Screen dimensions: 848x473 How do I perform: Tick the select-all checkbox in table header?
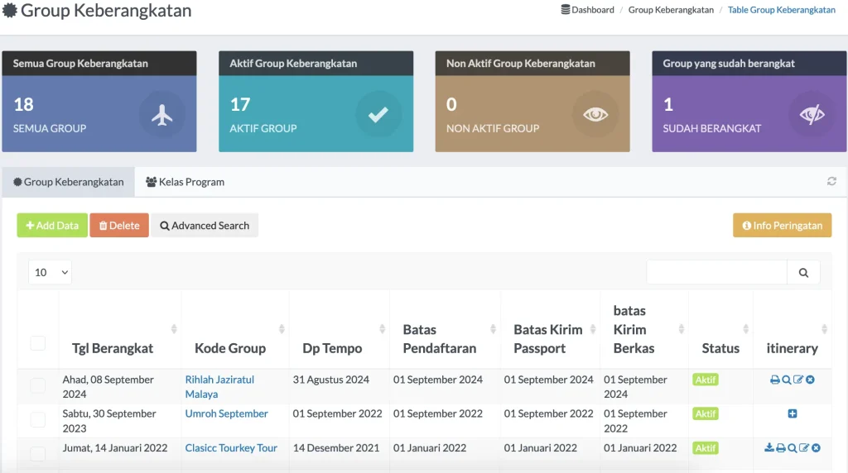coord(38,342)
